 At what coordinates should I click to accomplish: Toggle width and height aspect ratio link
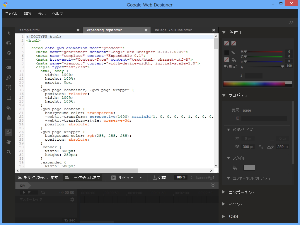coord(261,147)
